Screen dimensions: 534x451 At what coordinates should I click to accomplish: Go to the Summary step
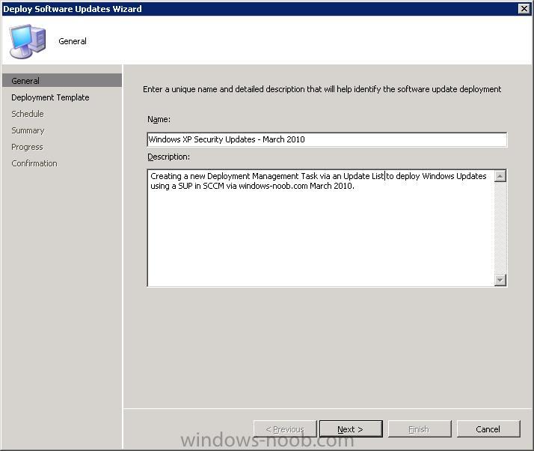coord(28,130)
